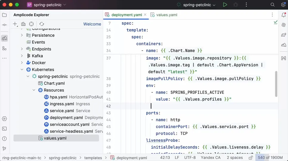Select ingress.yaml in the tree

pos(62,104)
